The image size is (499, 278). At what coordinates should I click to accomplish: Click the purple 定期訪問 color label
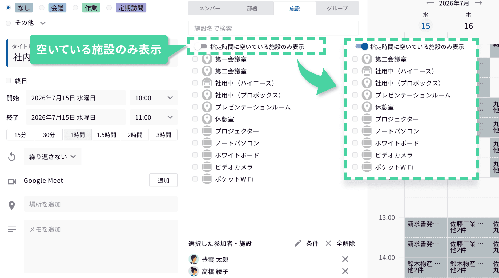(131, 8)
